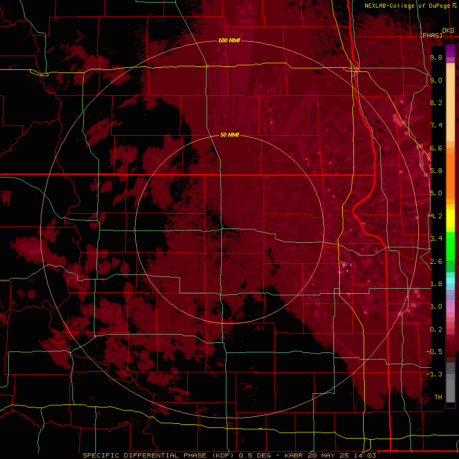Click the product title caption at the bottom
The height and width of the screenshot is (459, 459).
click(229, 455)
